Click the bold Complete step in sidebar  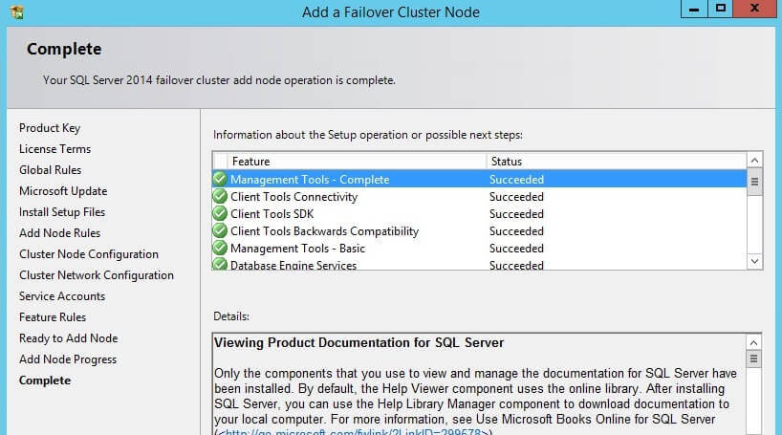click(45, 381)
